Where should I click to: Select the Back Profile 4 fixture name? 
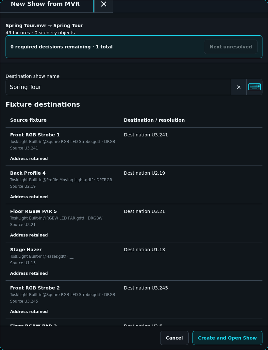click(28, 173)
